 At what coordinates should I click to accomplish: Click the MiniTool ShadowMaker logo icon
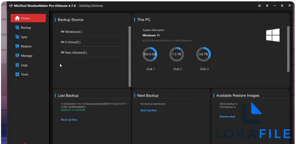point(11,6)
